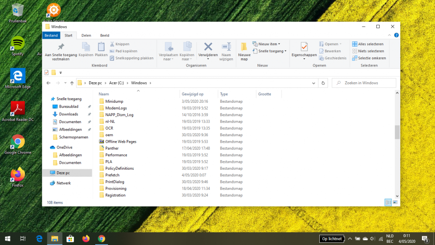435x245 pixels.
Task: Click the Eigenschappen checkmark icon
Action: pyautogui.click(x=304, y=47)
